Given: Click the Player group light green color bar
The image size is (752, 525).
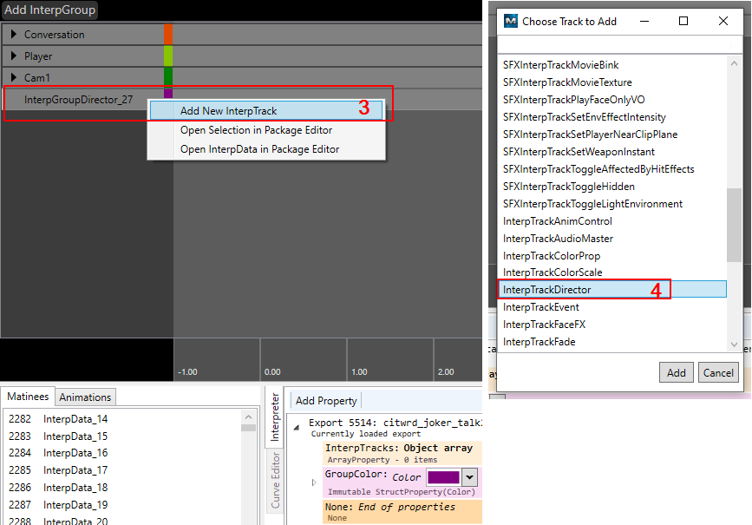Looking at the screenshot, I should coord(168,56).
